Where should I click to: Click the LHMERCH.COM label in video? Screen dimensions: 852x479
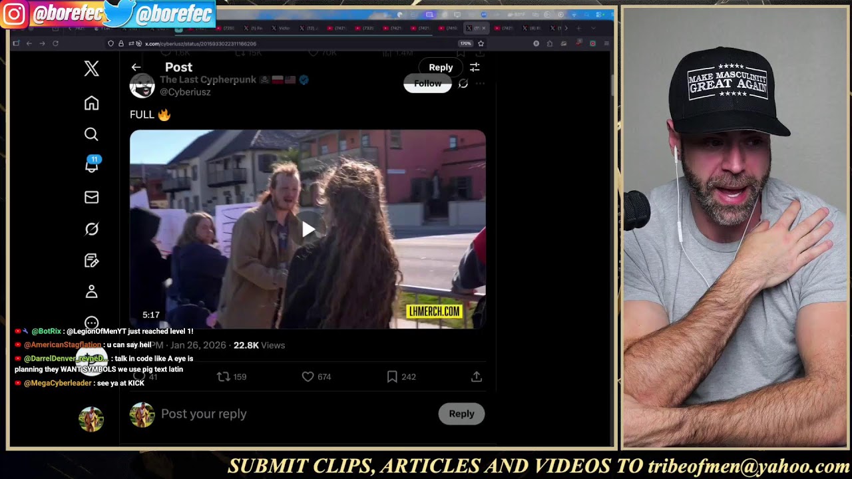click(x=434, y=311)
